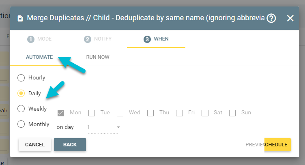Close the Merge Duplicates dialog
Viewport: 305px width, 165px height.
(290, 18)
